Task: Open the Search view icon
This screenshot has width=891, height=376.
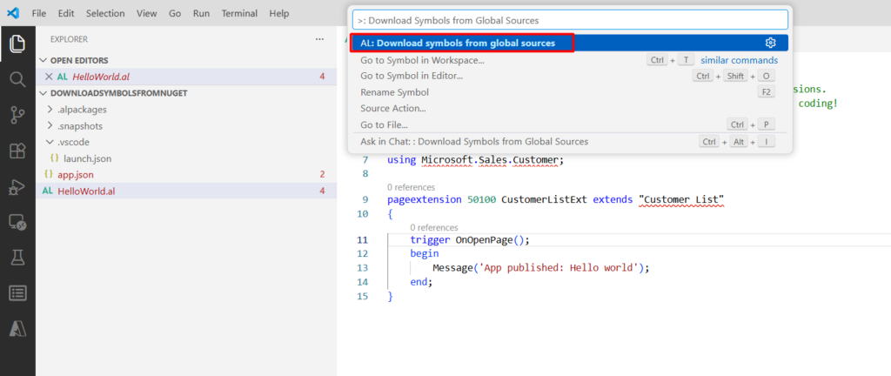Action: pyautogui.click(x=17, y=79)
